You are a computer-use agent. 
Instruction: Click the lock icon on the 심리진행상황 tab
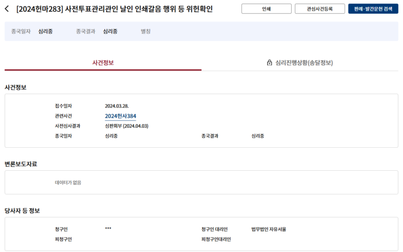pos(270,62)
